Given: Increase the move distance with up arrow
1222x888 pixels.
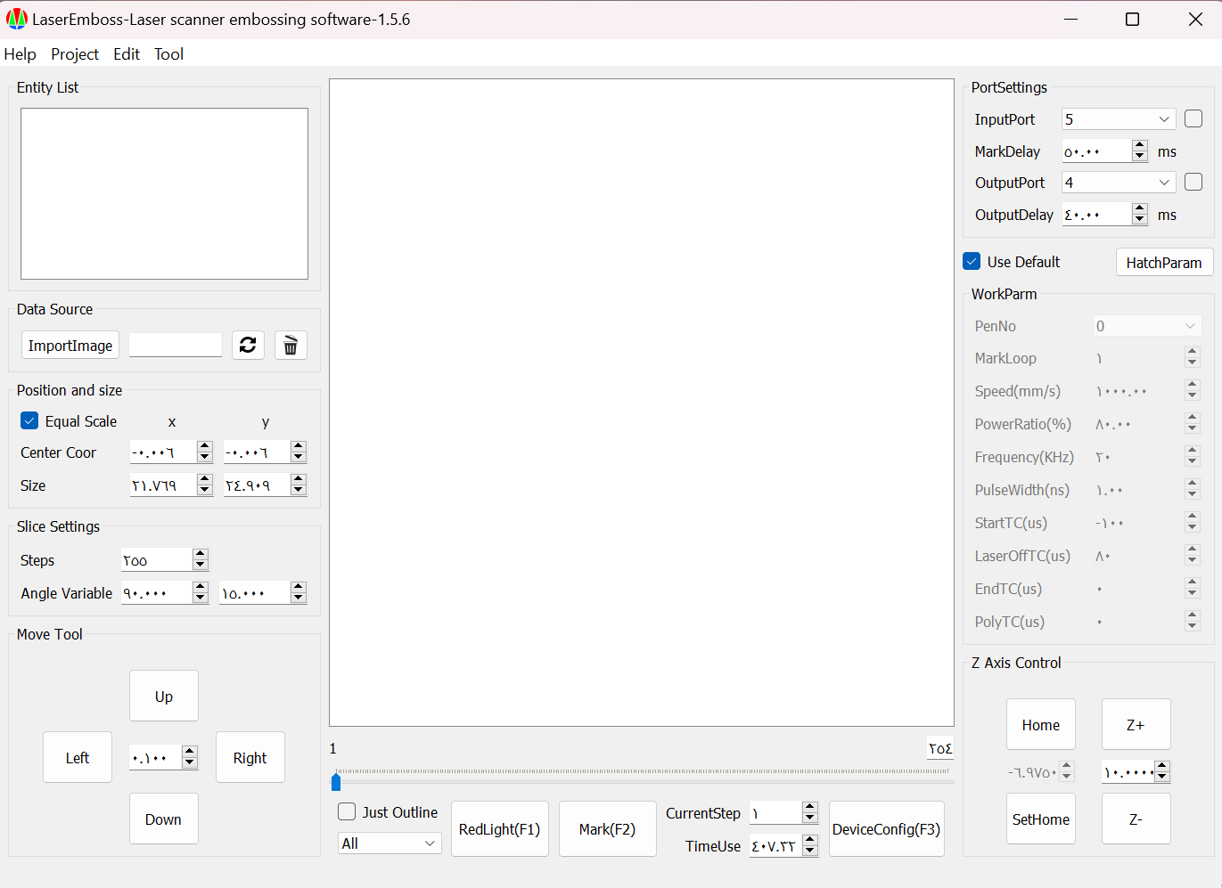Looking at the screenshot, I should coord(189,752).
